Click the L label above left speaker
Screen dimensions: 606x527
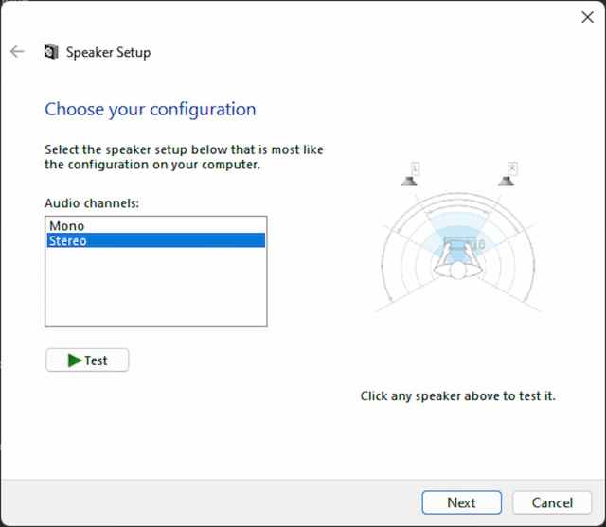[x=414, y=167]
